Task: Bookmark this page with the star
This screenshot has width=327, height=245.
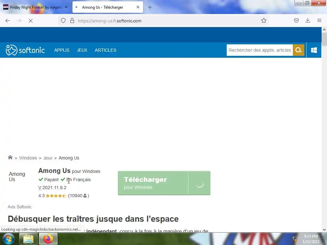Action: [x=264, y=21]
